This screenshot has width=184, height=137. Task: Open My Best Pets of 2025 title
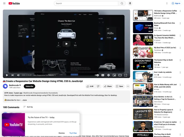(x=165, y=48)
